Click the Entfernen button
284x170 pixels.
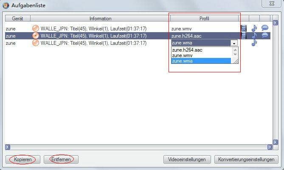[x=61, y=159]
